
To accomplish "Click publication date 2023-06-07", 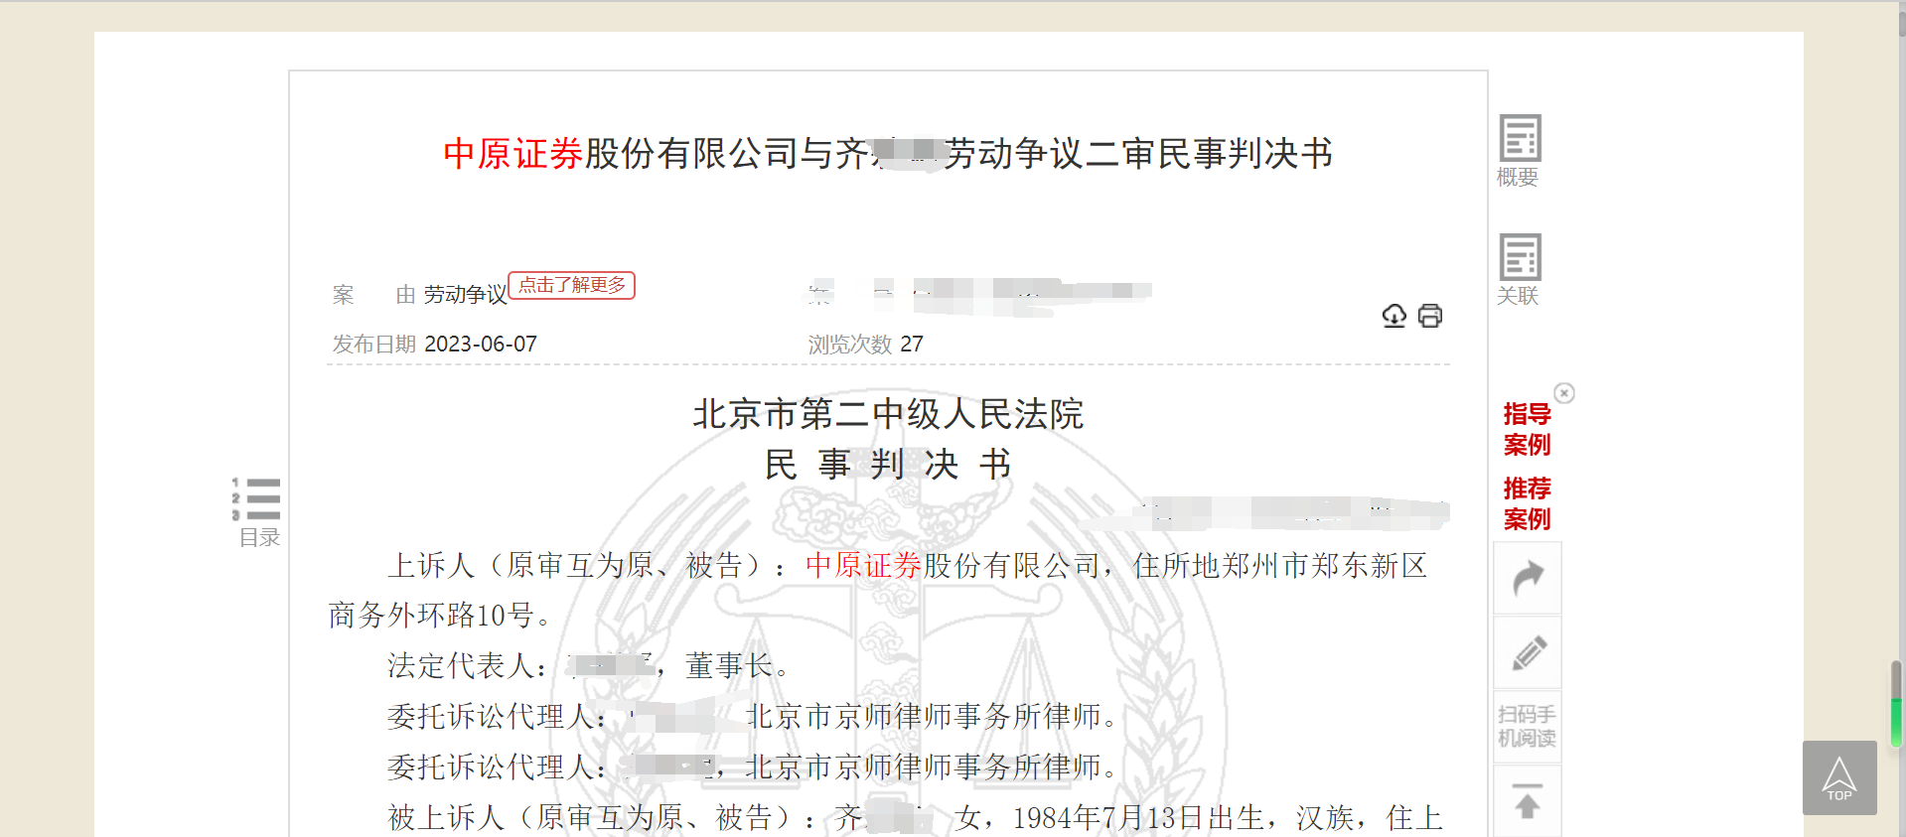I will coord(481,345).
